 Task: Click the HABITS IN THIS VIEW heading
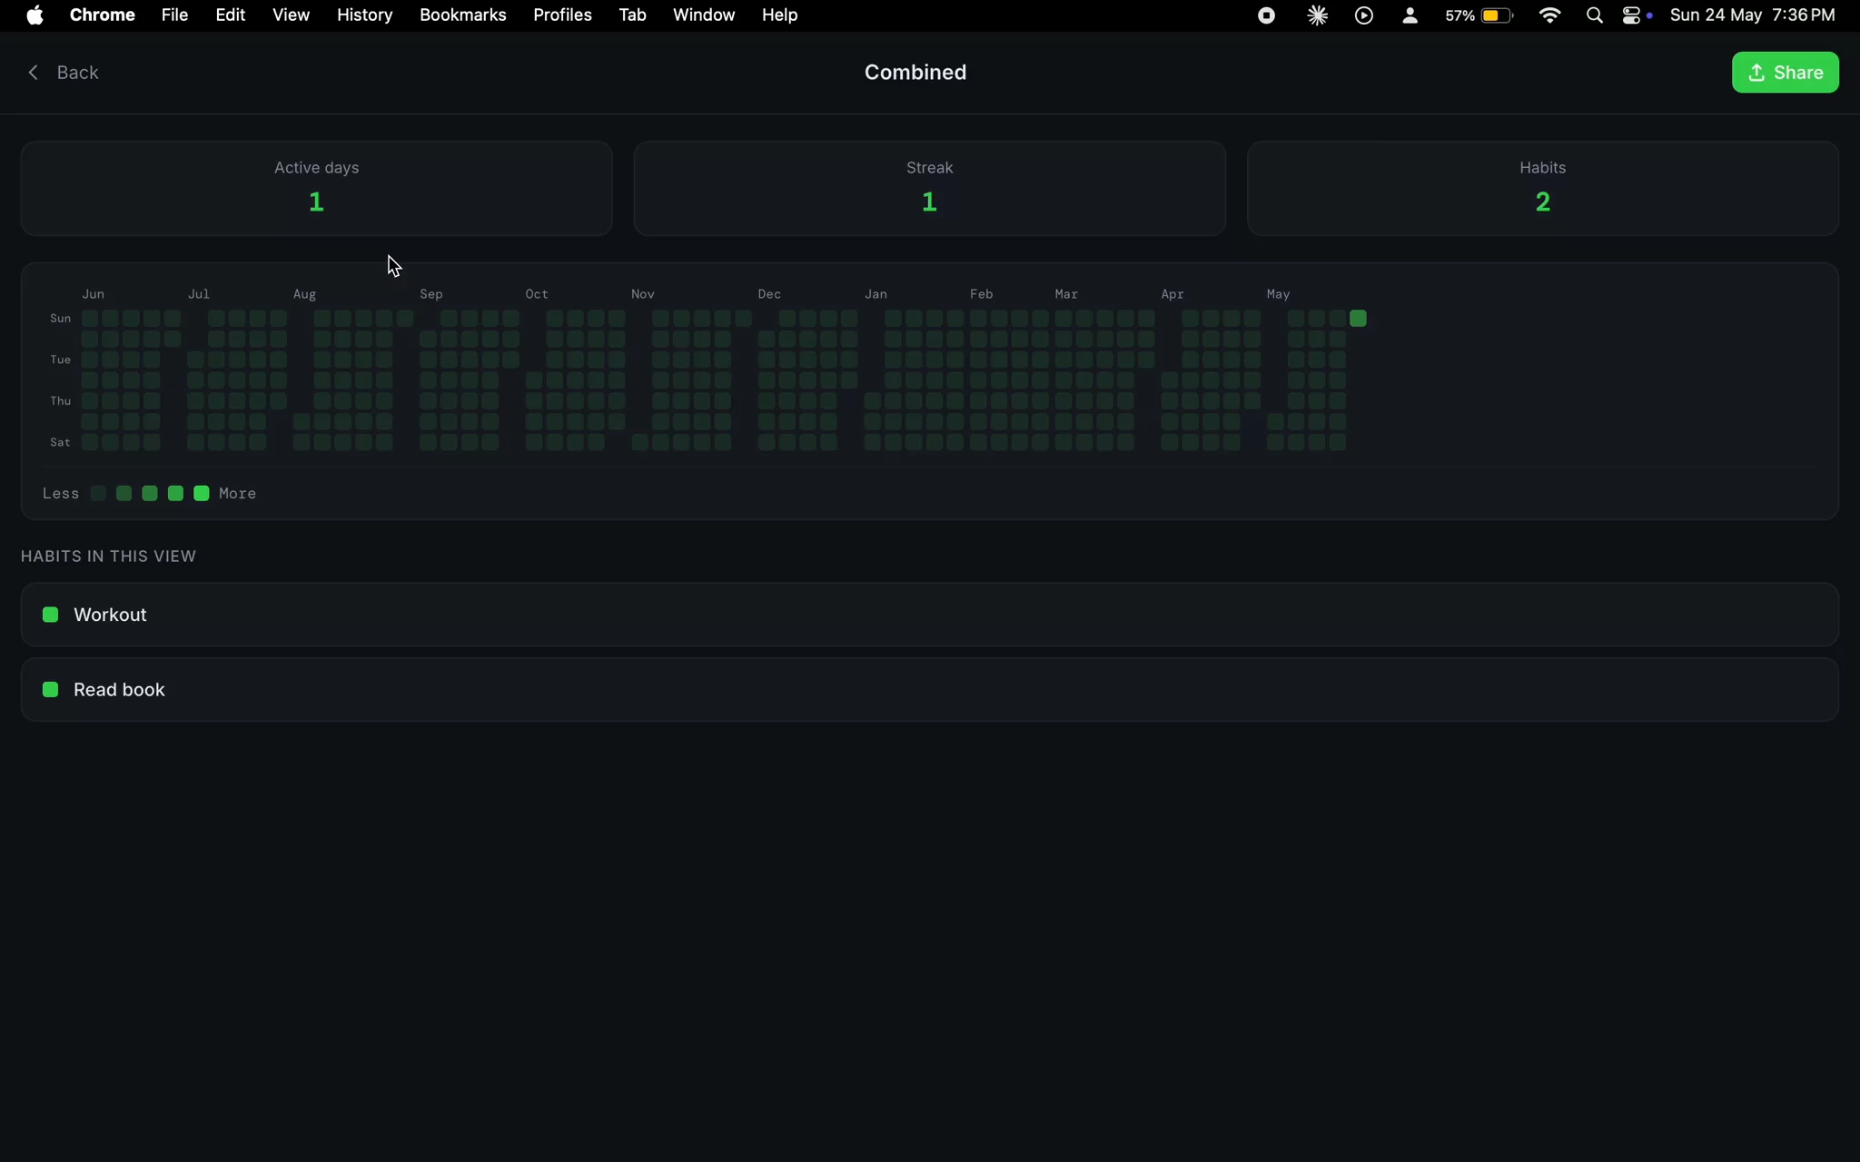pyautogui.click(x=109, y=556)
